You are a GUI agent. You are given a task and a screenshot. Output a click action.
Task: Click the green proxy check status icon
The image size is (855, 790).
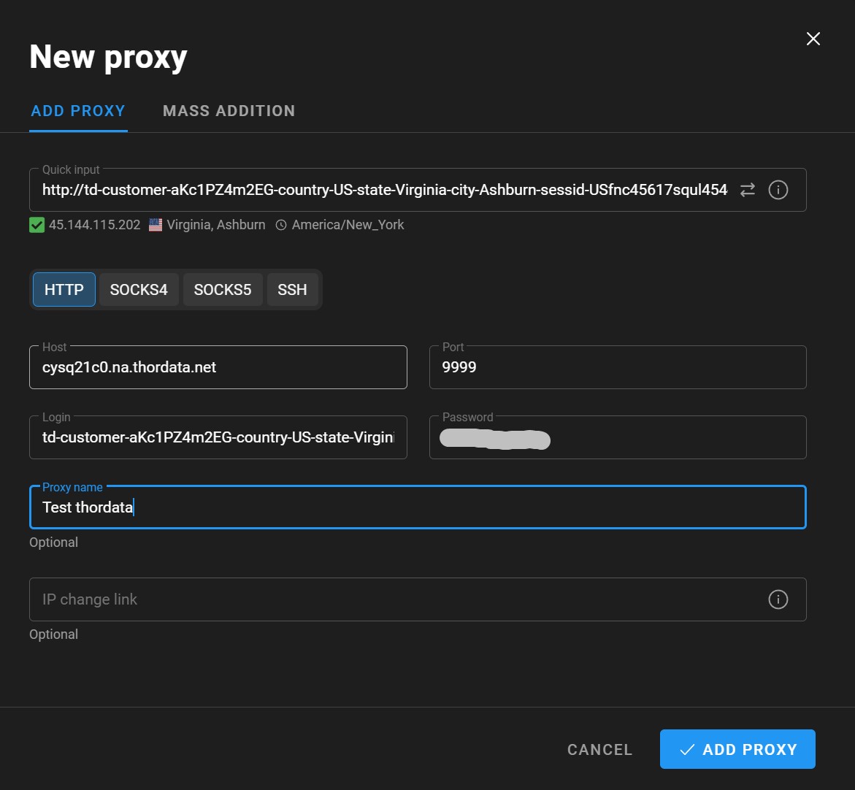[x=37, y=225]
